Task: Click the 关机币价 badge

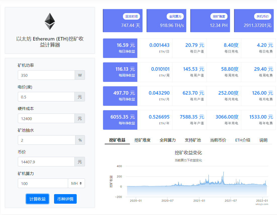Action: (x=263, y=16)
